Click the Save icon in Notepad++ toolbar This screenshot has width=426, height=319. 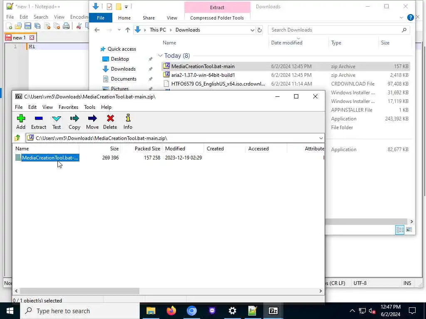(x=28, y=26)
